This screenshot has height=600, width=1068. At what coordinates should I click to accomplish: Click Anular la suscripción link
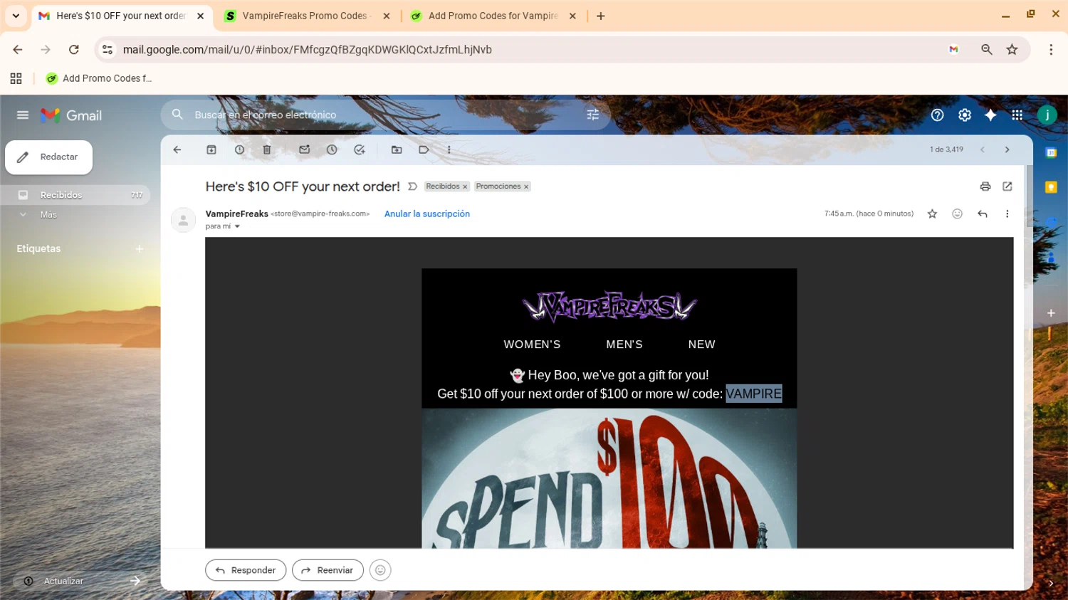pyautogui.click(x=427, y=214)
